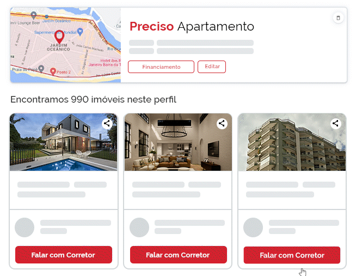Viewport: 356px width, 276px height.
Task: Select the Posto 2 map marker
Action: [53, 71]
